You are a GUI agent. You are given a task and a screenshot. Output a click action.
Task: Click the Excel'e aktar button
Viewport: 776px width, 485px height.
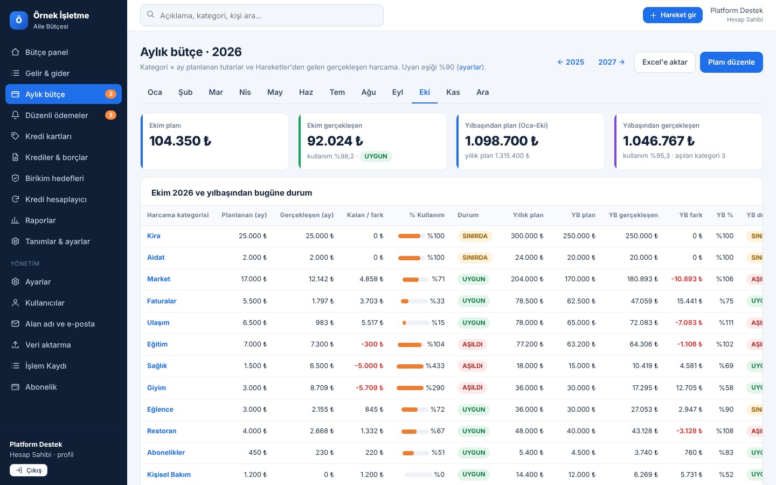click(665, 62)
